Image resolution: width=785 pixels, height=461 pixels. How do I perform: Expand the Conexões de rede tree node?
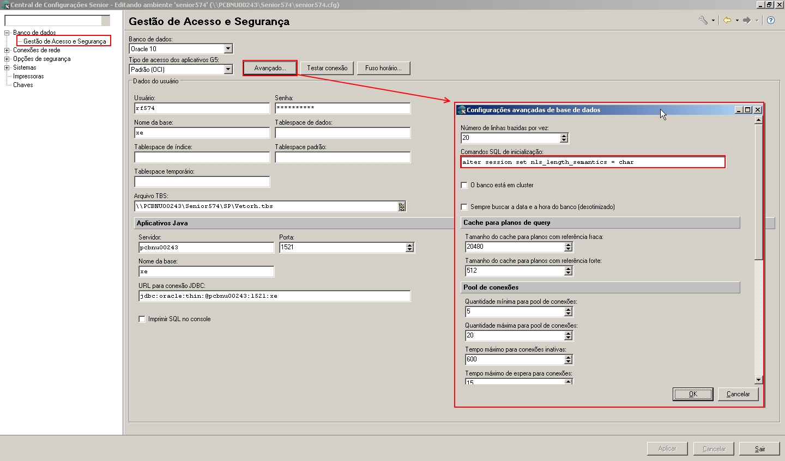click(x=7, y=50)
